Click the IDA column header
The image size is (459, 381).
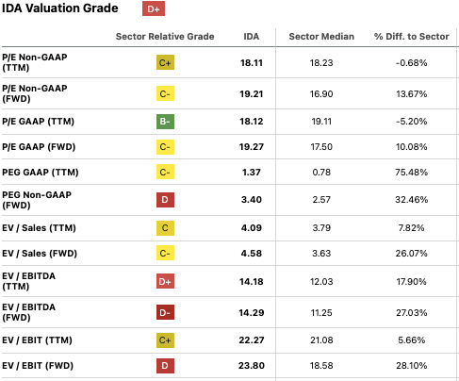(x=252, y=37)
